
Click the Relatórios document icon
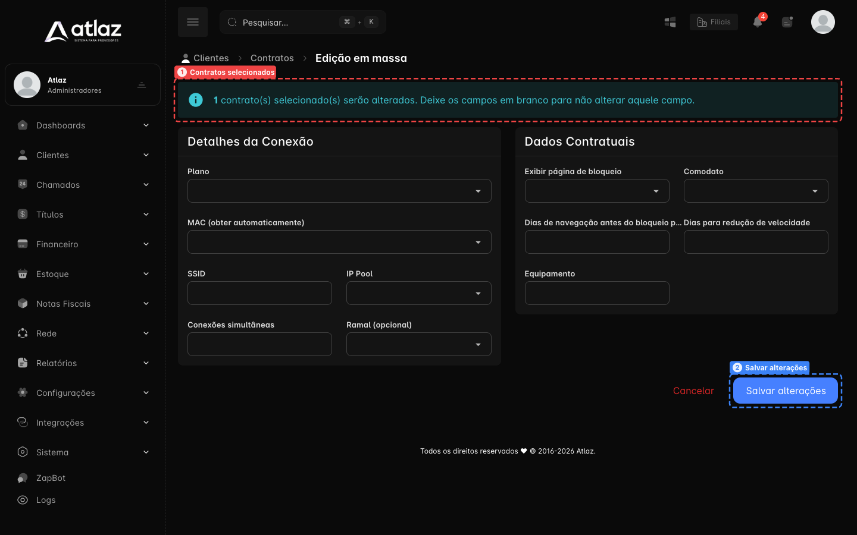tap(23, 363)
